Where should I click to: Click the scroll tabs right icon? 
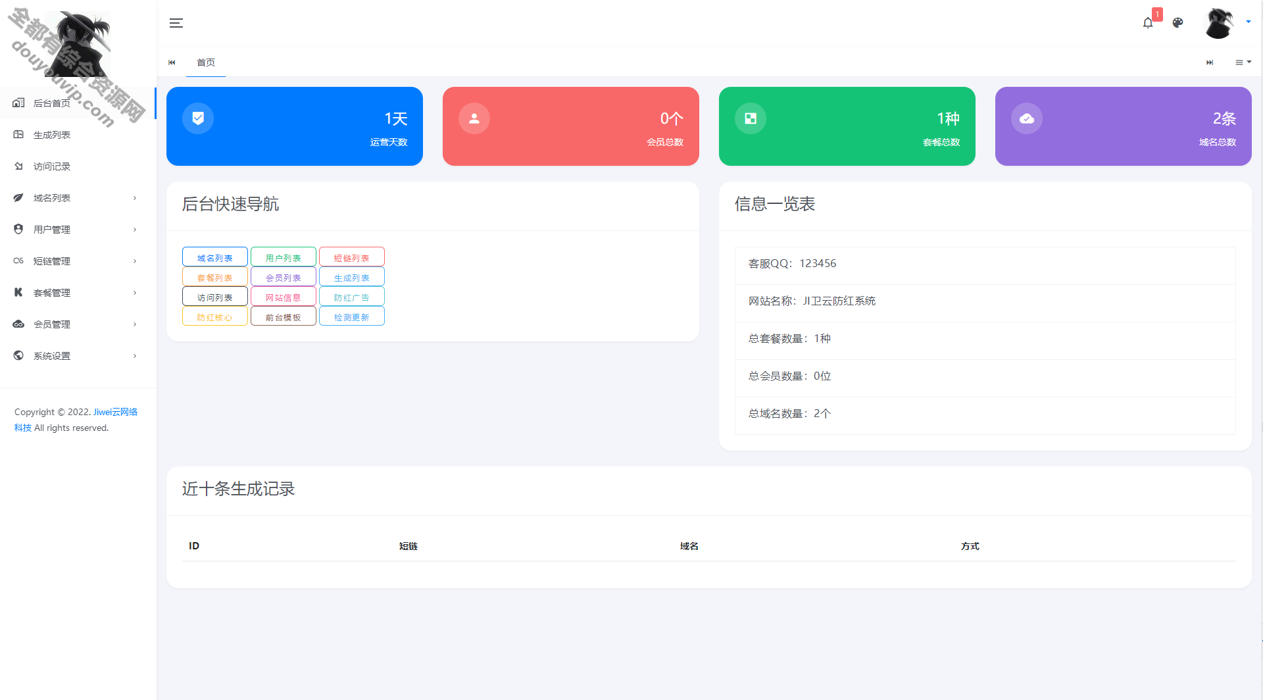(1210, 63)
